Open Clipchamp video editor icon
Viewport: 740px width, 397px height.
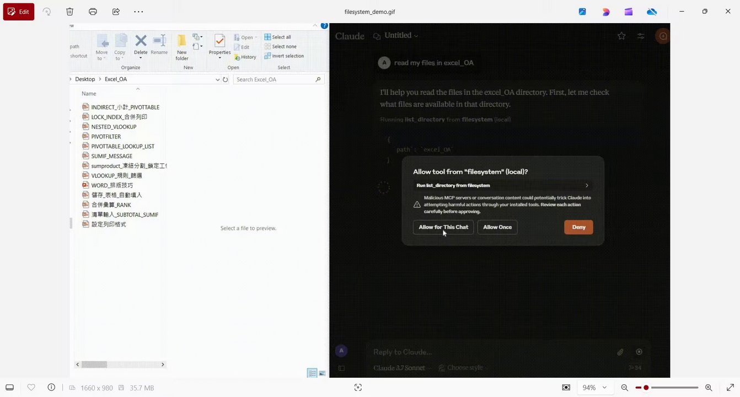click(629, 12)
